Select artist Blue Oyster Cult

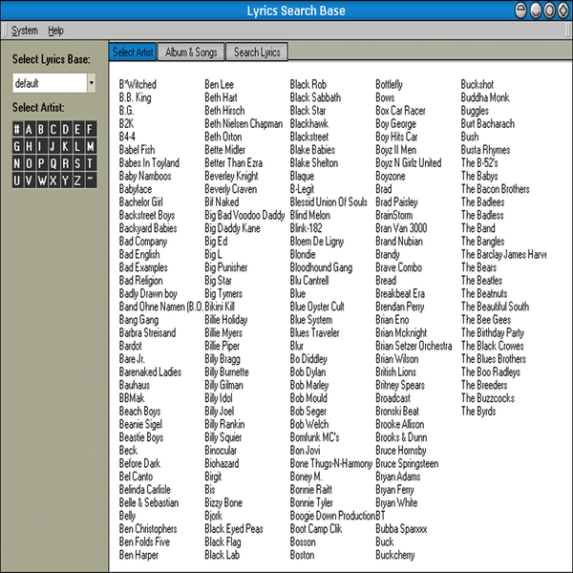317,307
